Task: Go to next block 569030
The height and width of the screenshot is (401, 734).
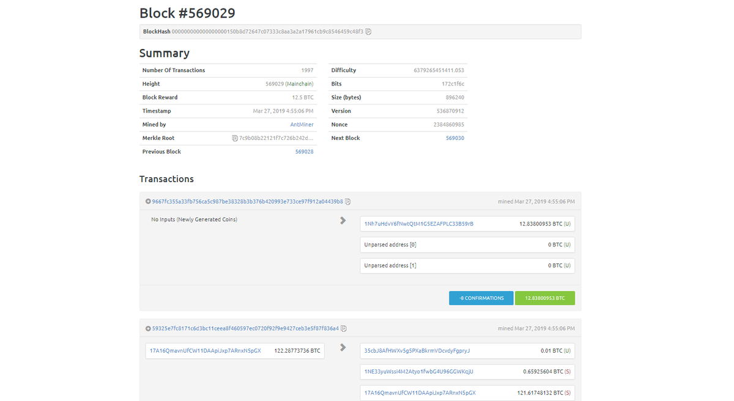Action: (x=455, y=138)
